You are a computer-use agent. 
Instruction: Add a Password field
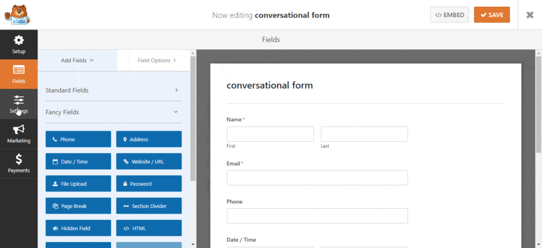(x=149, y=184)
